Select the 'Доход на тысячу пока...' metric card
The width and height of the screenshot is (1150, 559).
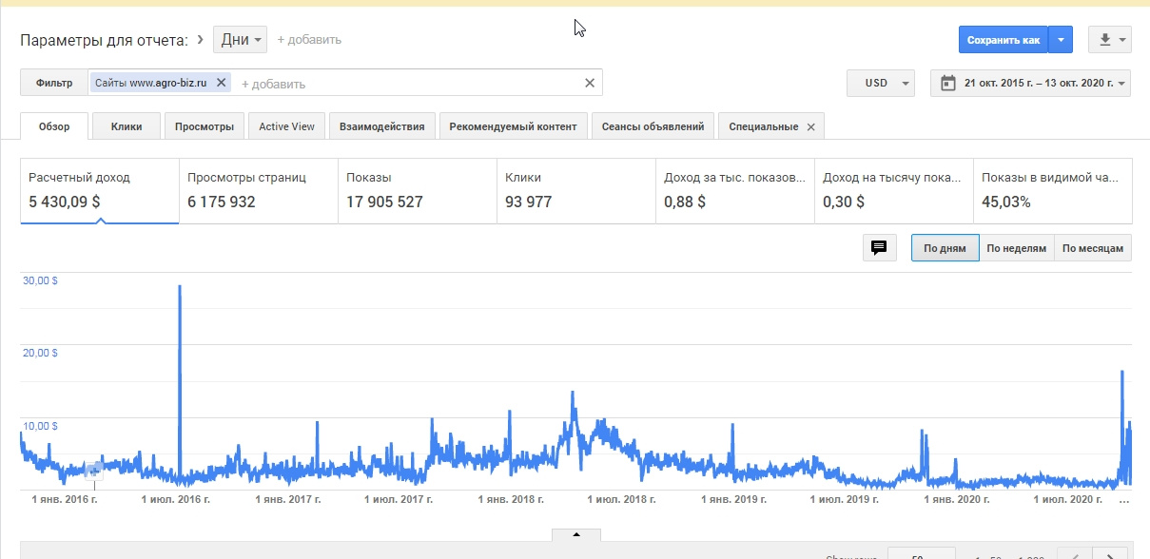tap(894, 191)
